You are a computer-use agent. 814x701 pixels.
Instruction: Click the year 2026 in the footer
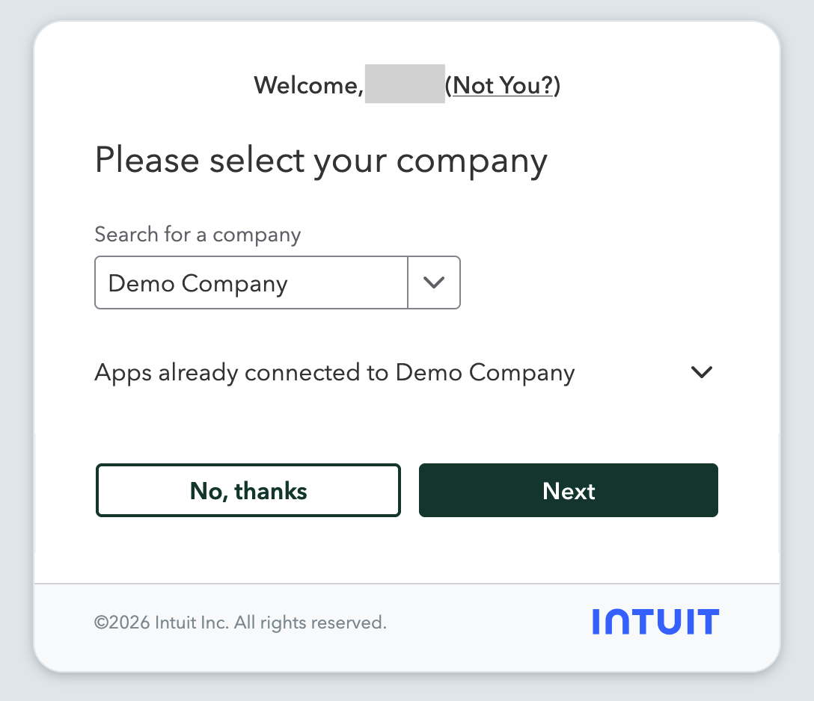click(129, 623)
